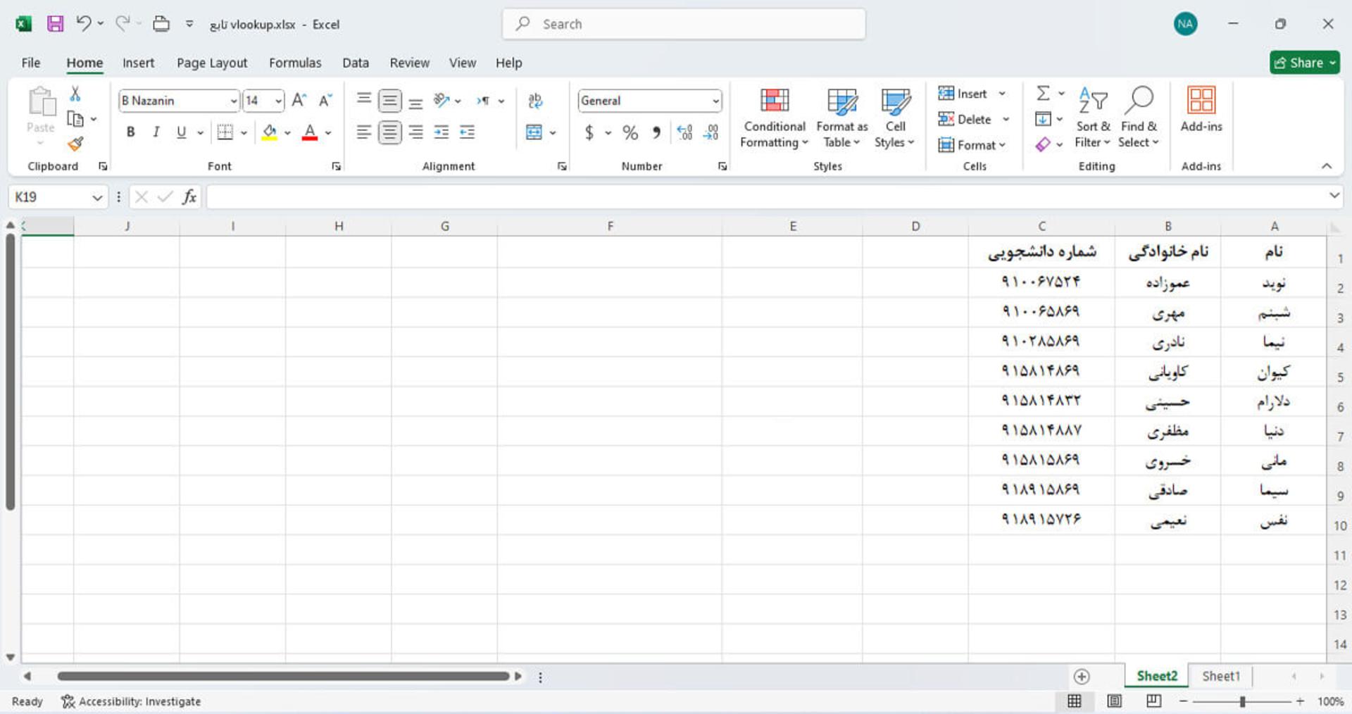Screen dimensions: 1352x714
Task: Click in the Search box
Action: (x=684, y=24)
